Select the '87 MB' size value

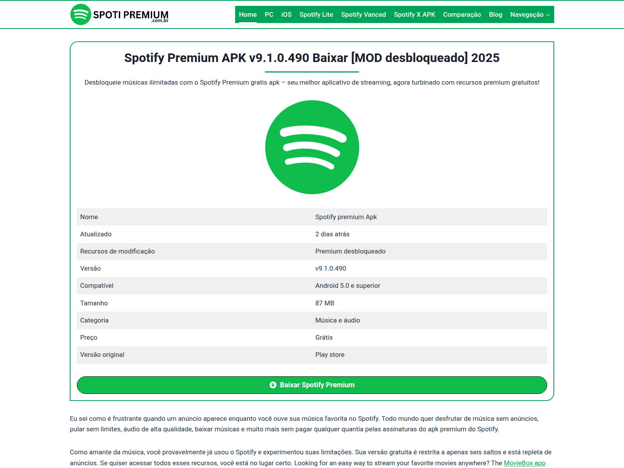(324, 303)
